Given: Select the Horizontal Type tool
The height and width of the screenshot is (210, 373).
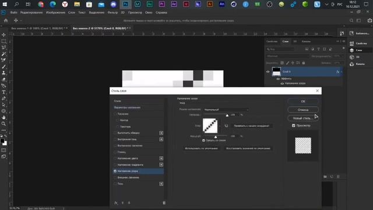Looking at the screenshot, I should (x=3, y=92).
